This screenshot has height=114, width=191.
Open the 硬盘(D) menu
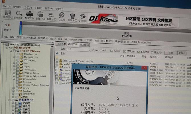[x=17, y=7]
